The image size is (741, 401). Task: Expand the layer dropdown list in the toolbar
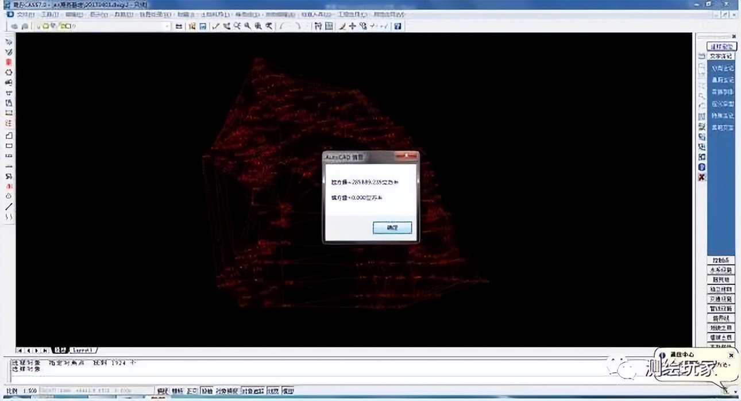point(167,26)
